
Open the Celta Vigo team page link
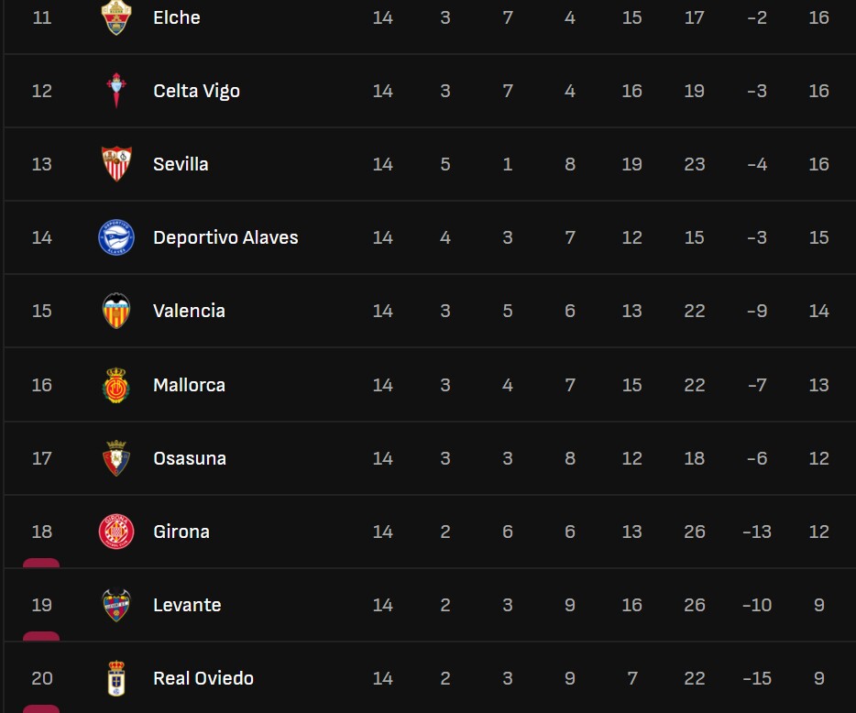[x=196, y=91]
